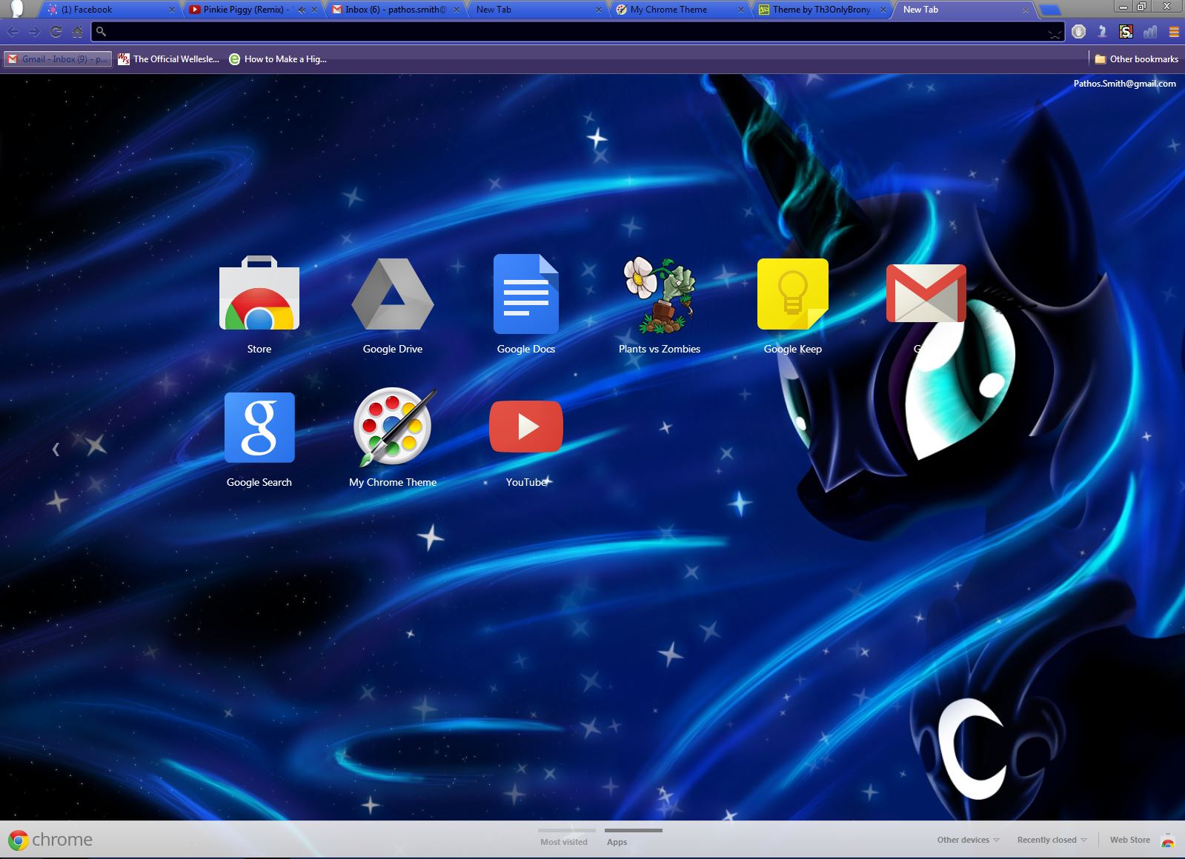
Task: Click the Chrome logo in bottom bar
Action: tap(19, 840)
